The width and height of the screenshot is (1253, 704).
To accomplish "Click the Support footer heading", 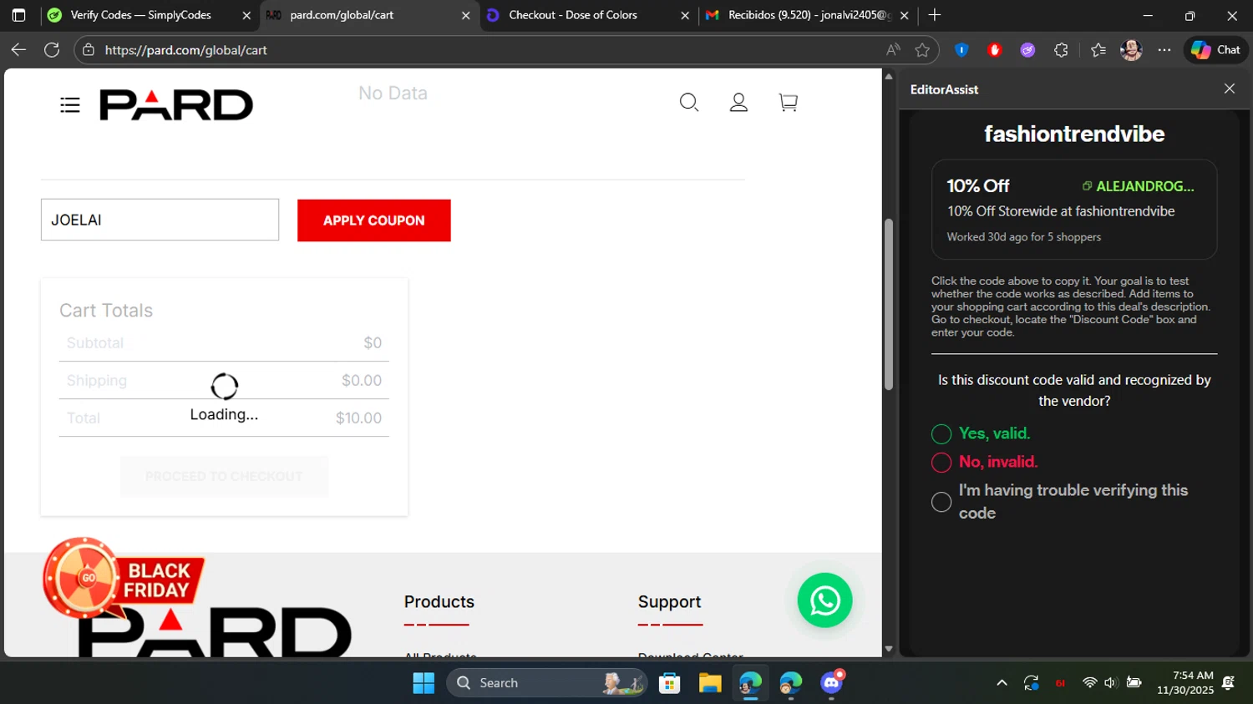I will (669, 602).
